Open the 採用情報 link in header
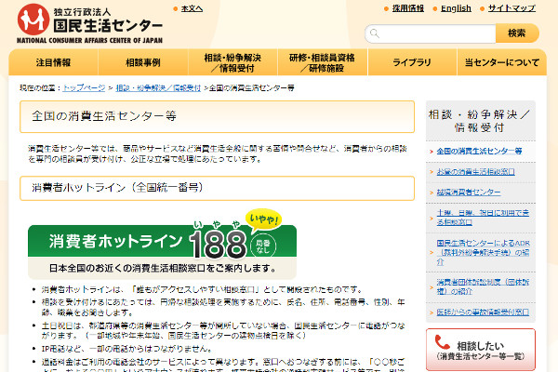 tap(408, 8)
